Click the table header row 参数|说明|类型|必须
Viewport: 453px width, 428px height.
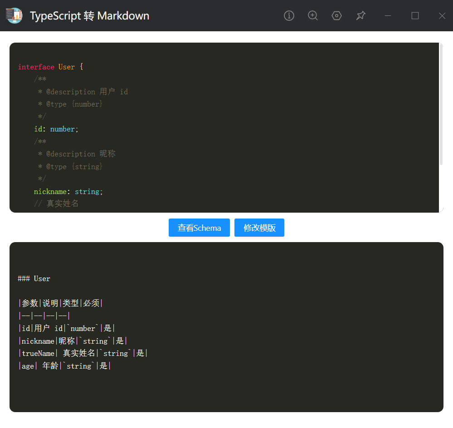tap(61, 303)
